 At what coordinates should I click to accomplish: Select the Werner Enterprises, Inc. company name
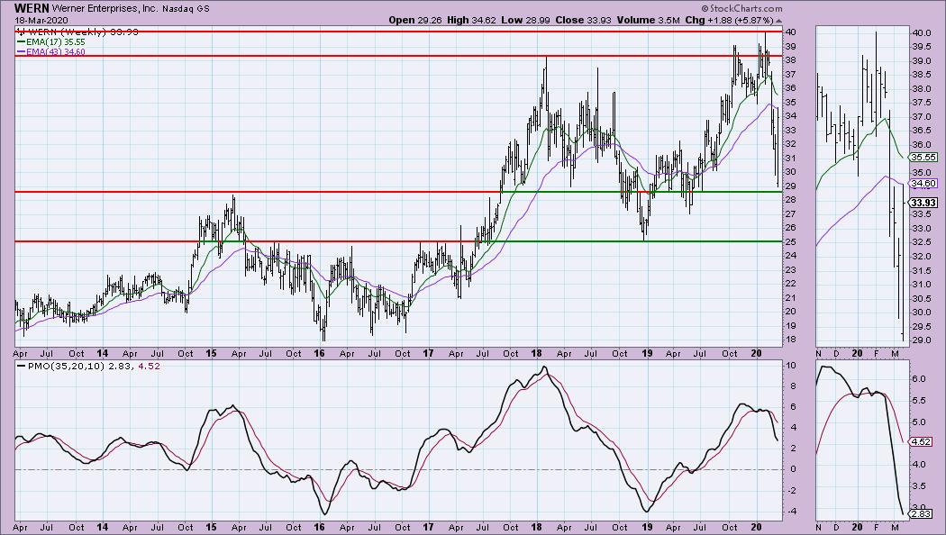tap(105, 9)
